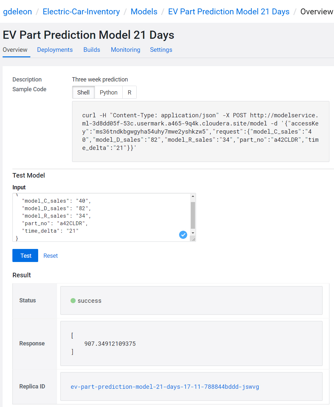Click the Input textarea scrollbar thumb

tap(193, 215)
